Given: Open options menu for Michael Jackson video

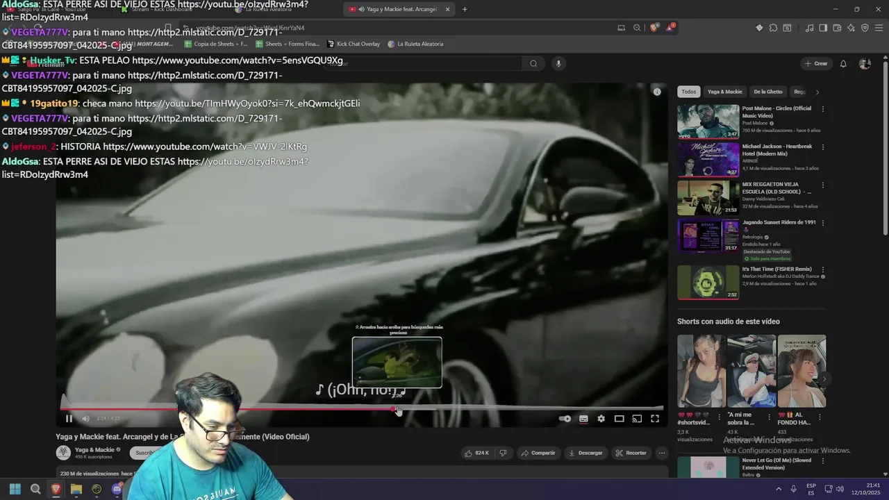Looking at the screenshot, I should pos(823,147).
